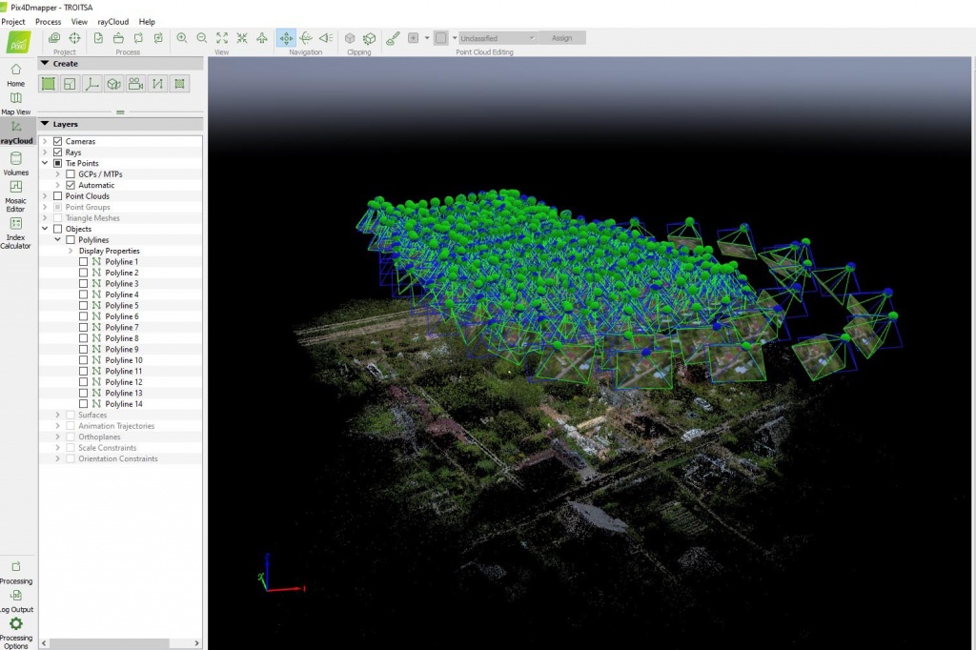Click the point cloud edit brush icon
Image resolution: width=976 pixels, height=650 pixels.
392,38
